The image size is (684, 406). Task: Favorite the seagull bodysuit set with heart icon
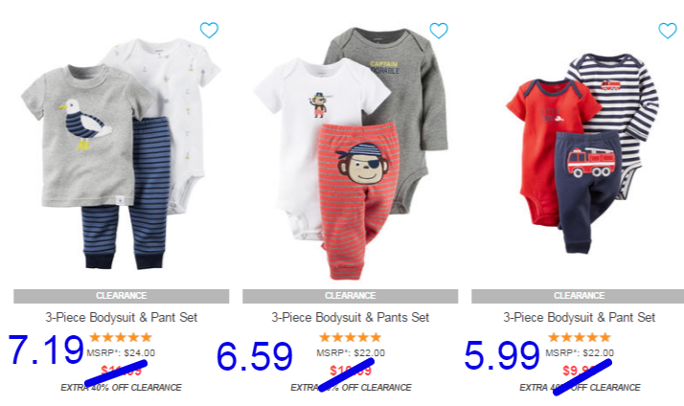(x=209, y=30)
